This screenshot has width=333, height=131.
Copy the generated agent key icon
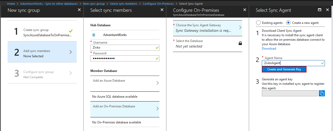pos(322,93)
